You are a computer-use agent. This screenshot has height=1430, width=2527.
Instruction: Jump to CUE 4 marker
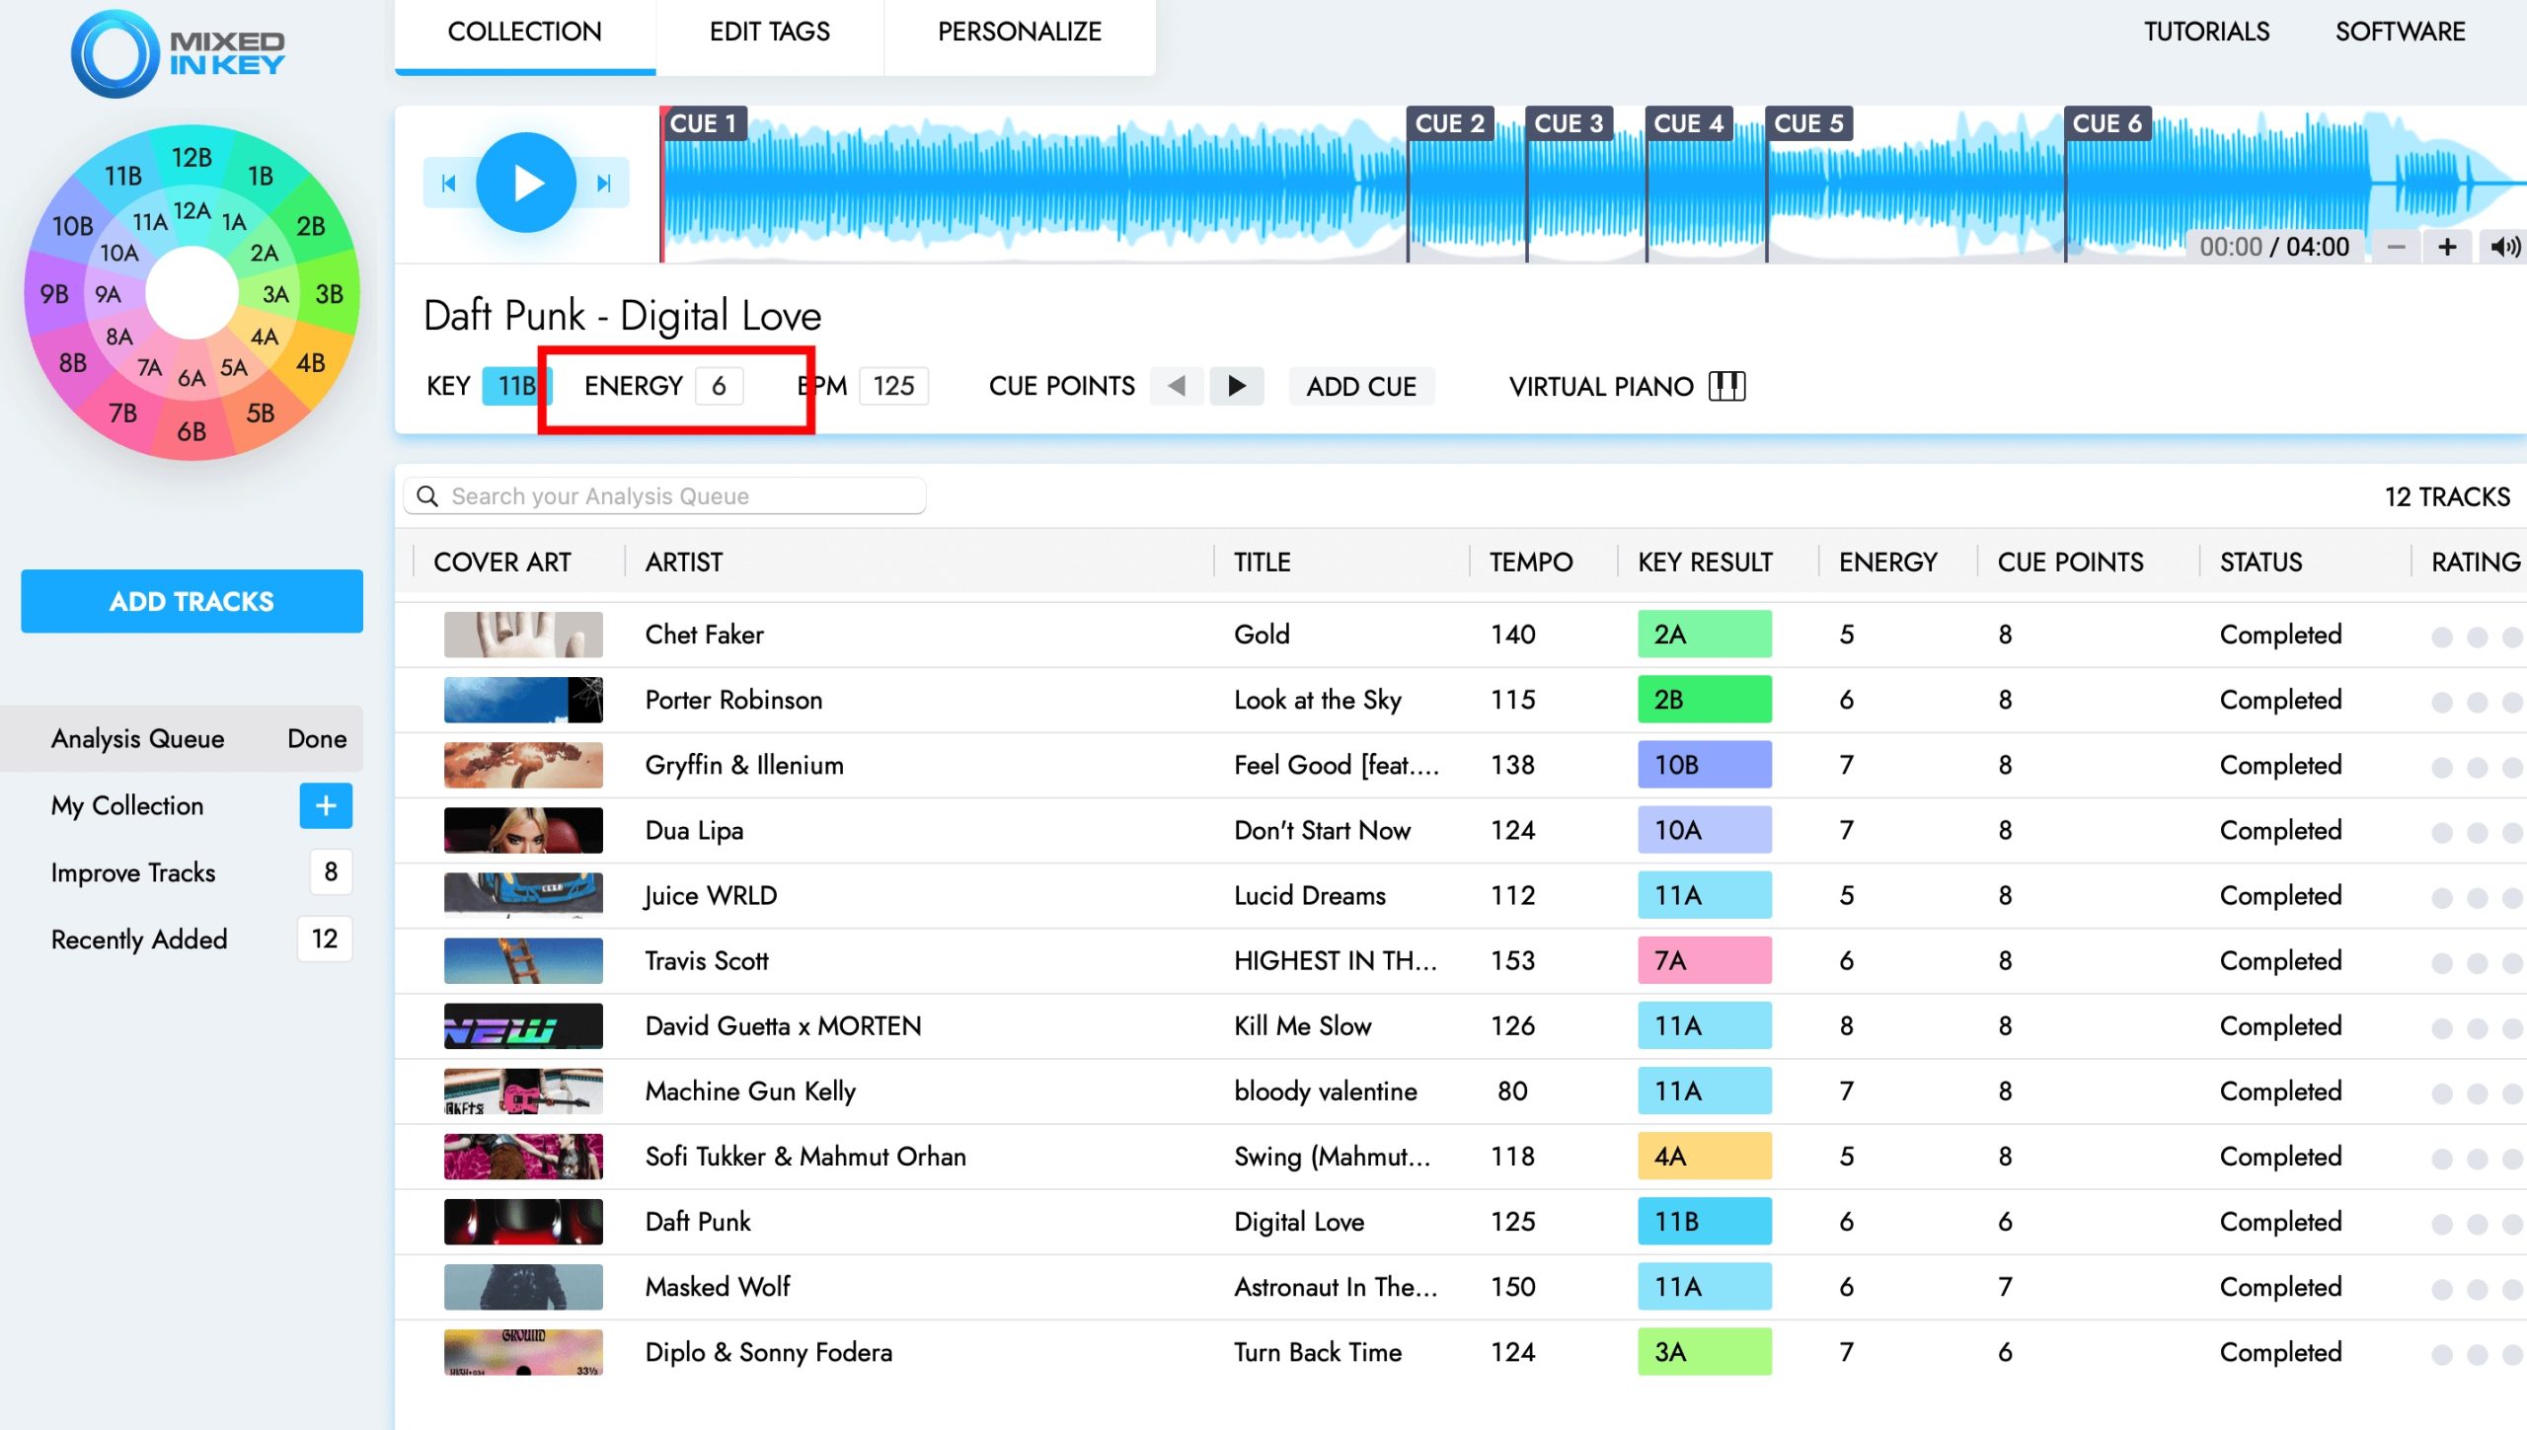(x=1689, y=123)
